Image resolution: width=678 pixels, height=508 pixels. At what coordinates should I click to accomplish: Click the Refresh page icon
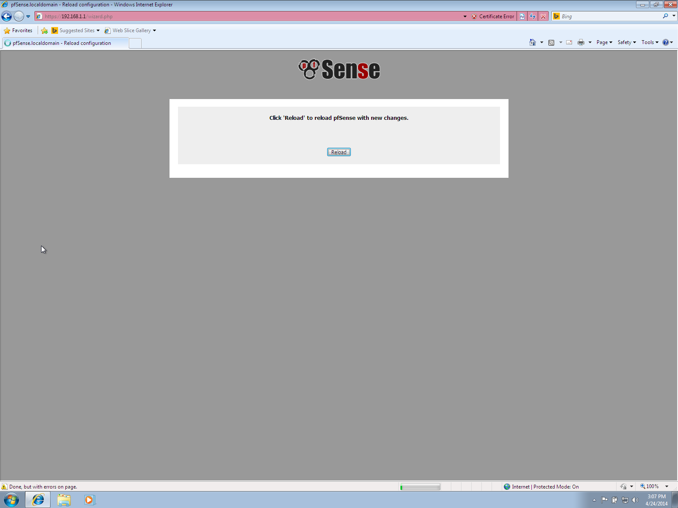coord(533,17)
